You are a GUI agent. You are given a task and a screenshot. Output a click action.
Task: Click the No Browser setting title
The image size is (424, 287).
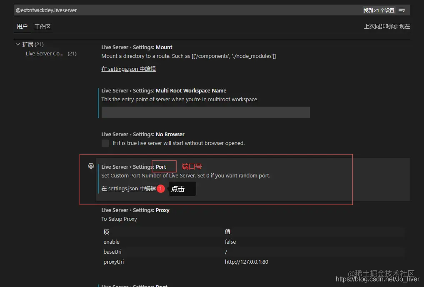[143, 135]
